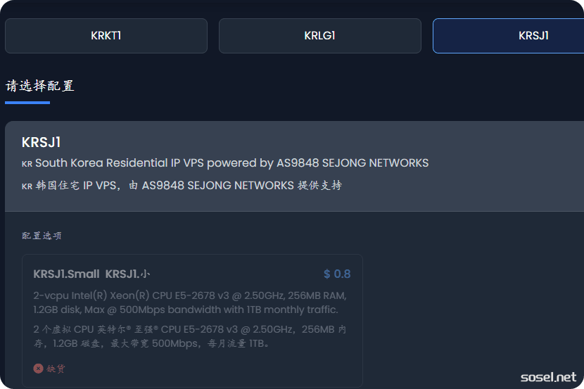Click the 韩国住宅 IP VPS Chinese description
Image resolution: width=584 pixels, height=389 pixels.
(189, 186)
